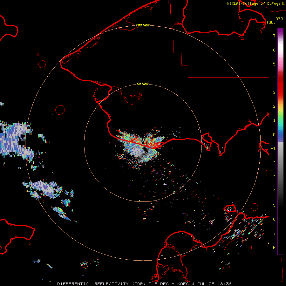Select the 50 NMI range ring label
Screen dimensions: 286x286
143,84
